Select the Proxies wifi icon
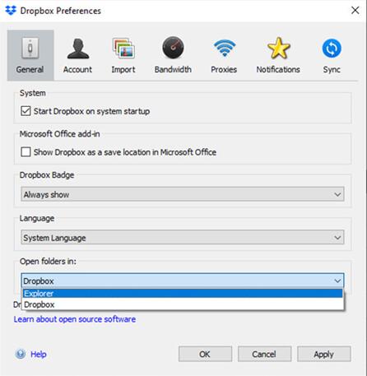Image resolution: width=367 pixels, height=376 pixels. (x=224, y=48)
